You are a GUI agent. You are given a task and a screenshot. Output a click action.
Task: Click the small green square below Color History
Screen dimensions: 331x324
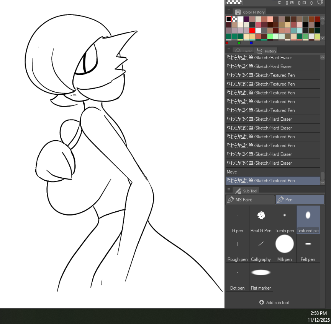[239, 43]
